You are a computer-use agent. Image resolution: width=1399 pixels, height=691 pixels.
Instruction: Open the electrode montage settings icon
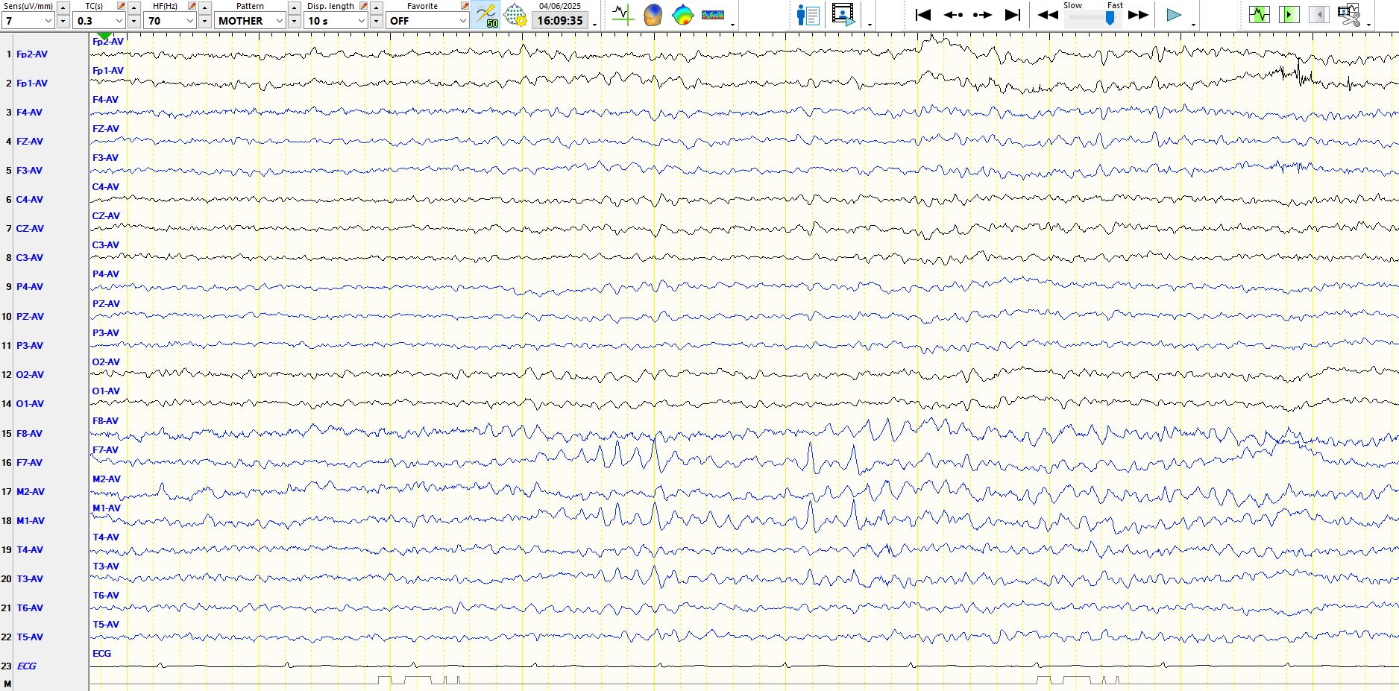515,15
